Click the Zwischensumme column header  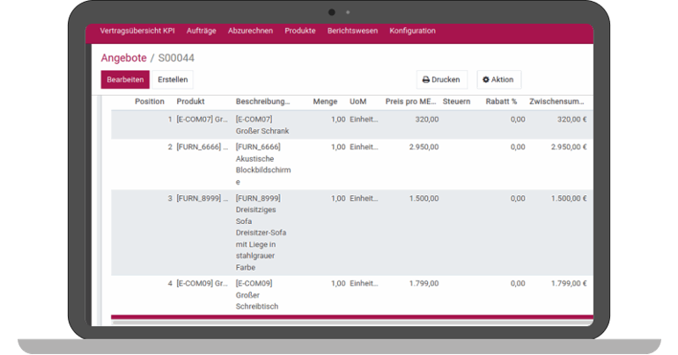point(556,101)
